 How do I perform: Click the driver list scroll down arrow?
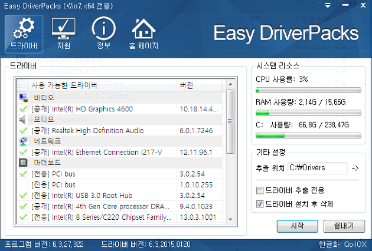pos(230,220)
